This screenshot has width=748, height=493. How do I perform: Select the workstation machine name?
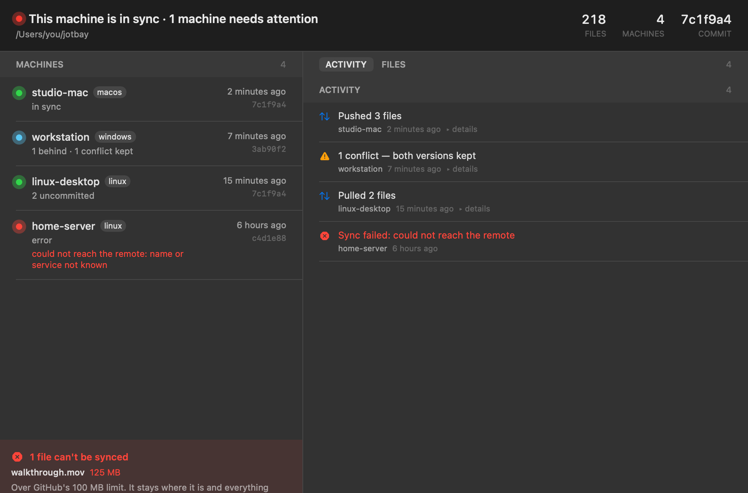click(60, 137)
